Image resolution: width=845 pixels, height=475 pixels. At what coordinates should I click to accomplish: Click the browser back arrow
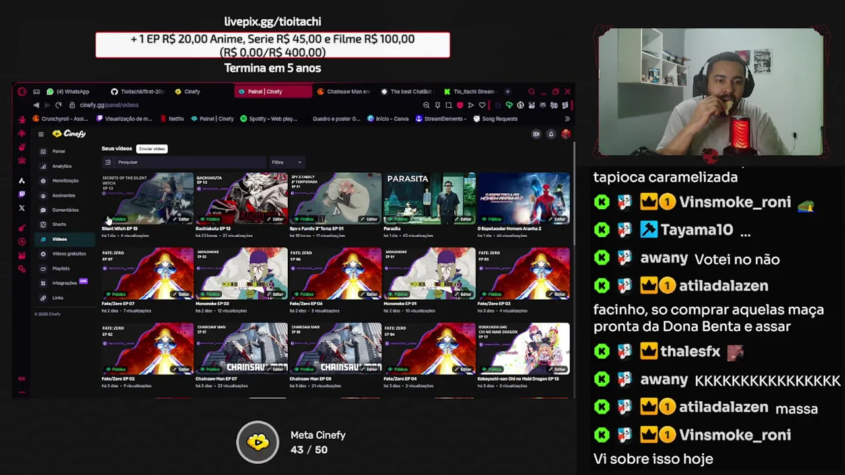pyautogui.click(x=36, y=105)
